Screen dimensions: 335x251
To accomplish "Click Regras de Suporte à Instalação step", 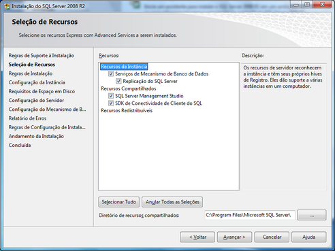I will pos(42,56).
